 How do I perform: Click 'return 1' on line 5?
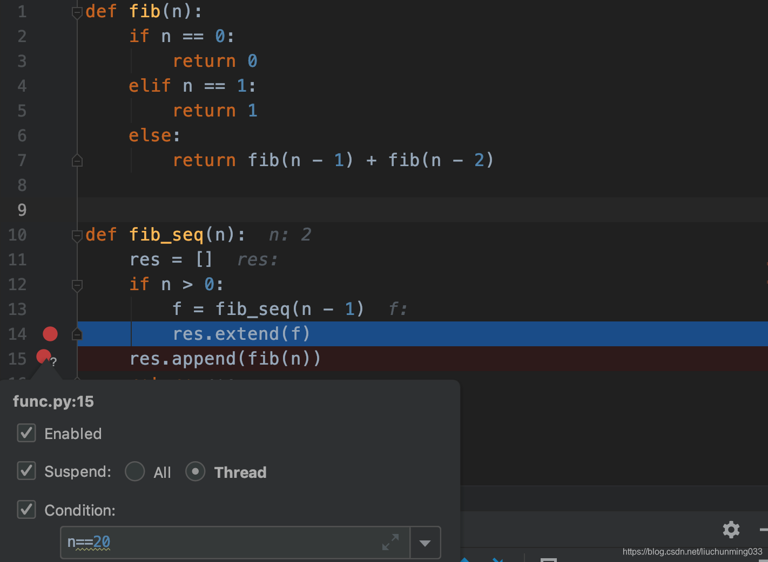pyautogui.click(x=215, y=111)
